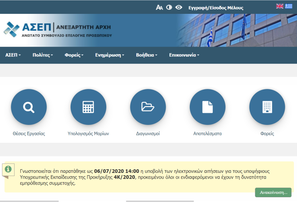Expand the Πολίτες dropdown menu
Image resolution: width=297 pixels, height=202 pixels.
[43, 55]
